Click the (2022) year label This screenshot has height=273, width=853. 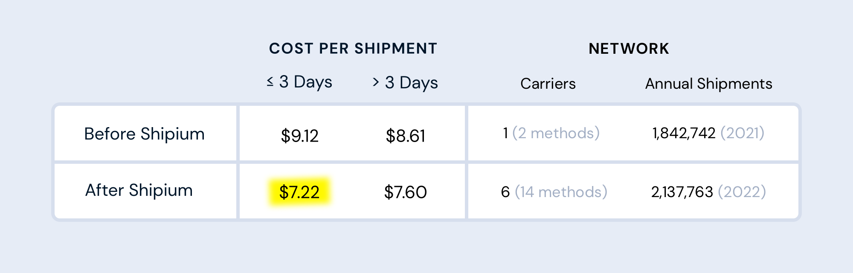tap(742, 192)
